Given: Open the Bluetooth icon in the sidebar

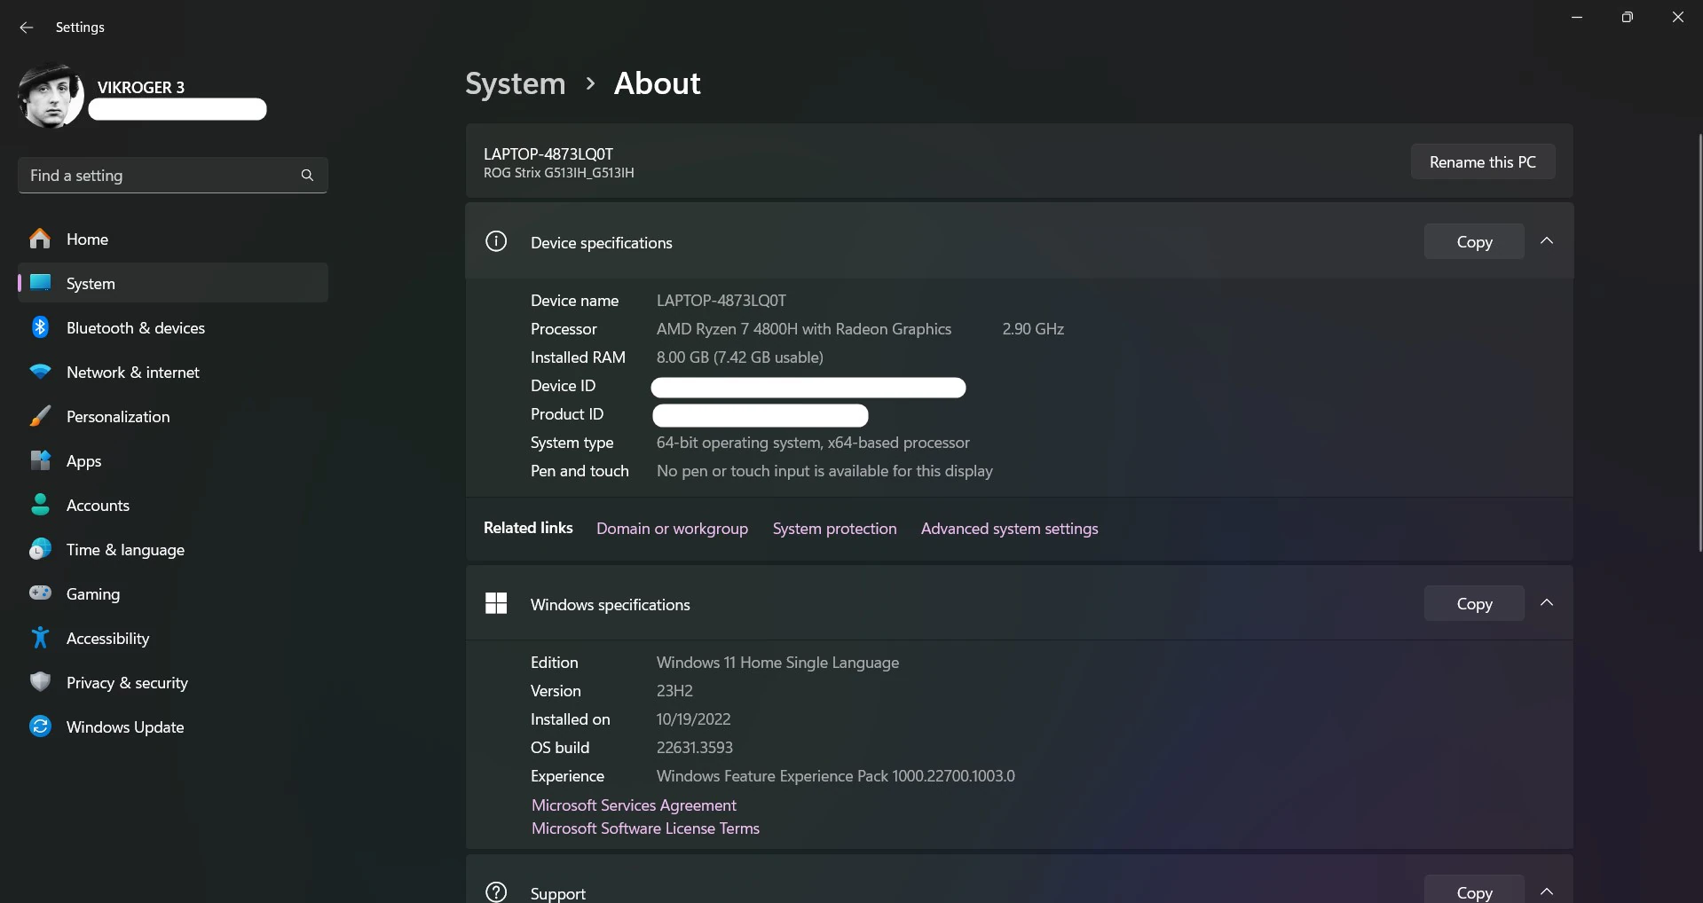Looking at the screenshot, I should pos(40,327).
